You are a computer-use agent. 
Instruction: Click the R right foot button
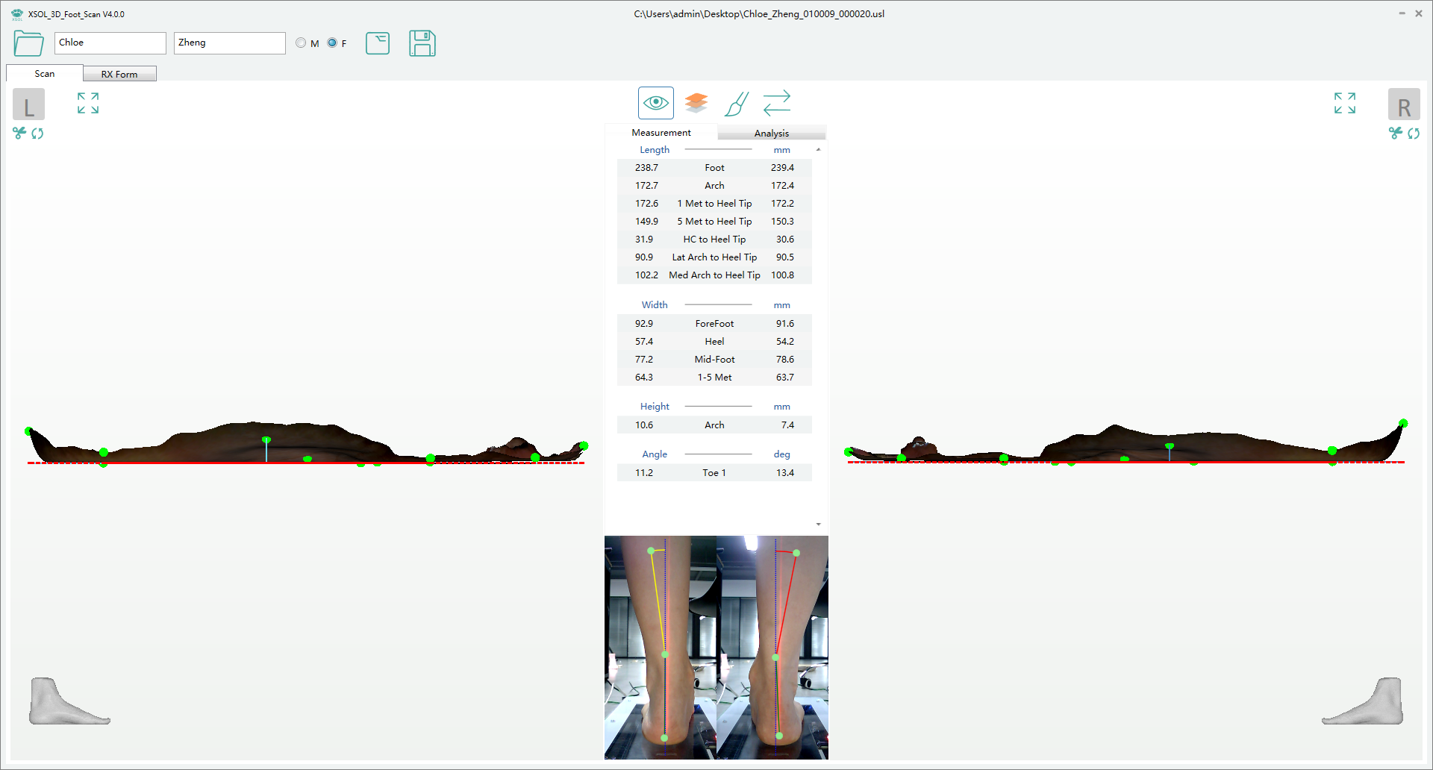1405,104
